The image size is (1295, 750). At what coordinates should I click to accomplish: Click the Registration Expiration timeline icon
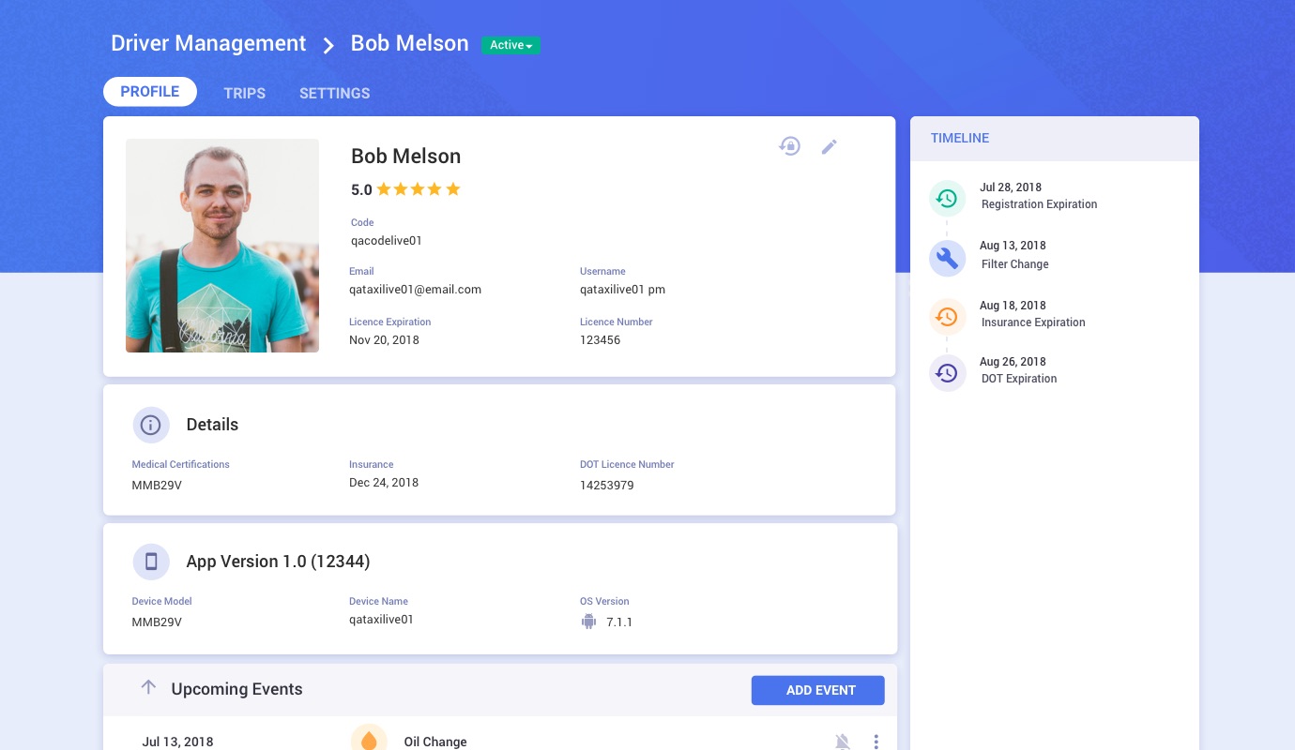click(947, 199)
